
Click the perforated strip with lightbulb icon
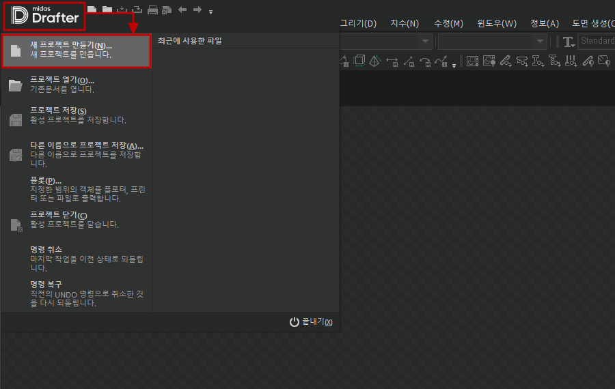click(x=588, y=61)
